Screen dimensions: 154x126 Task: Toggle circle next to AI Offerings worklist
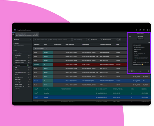click(x=31, y=56)
